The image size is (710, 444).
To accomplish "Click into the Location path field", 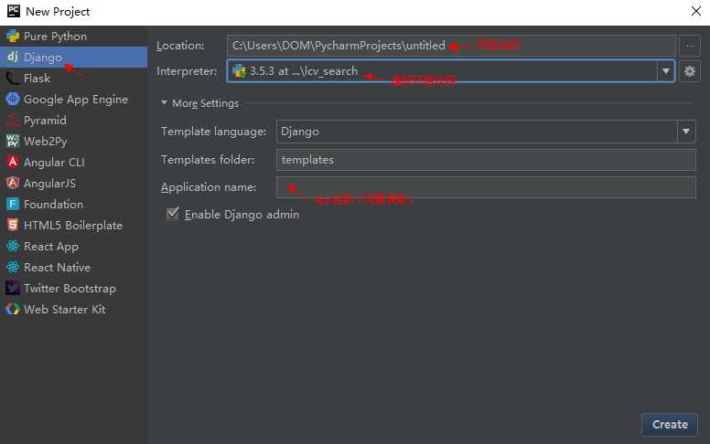I will point(451,46).
